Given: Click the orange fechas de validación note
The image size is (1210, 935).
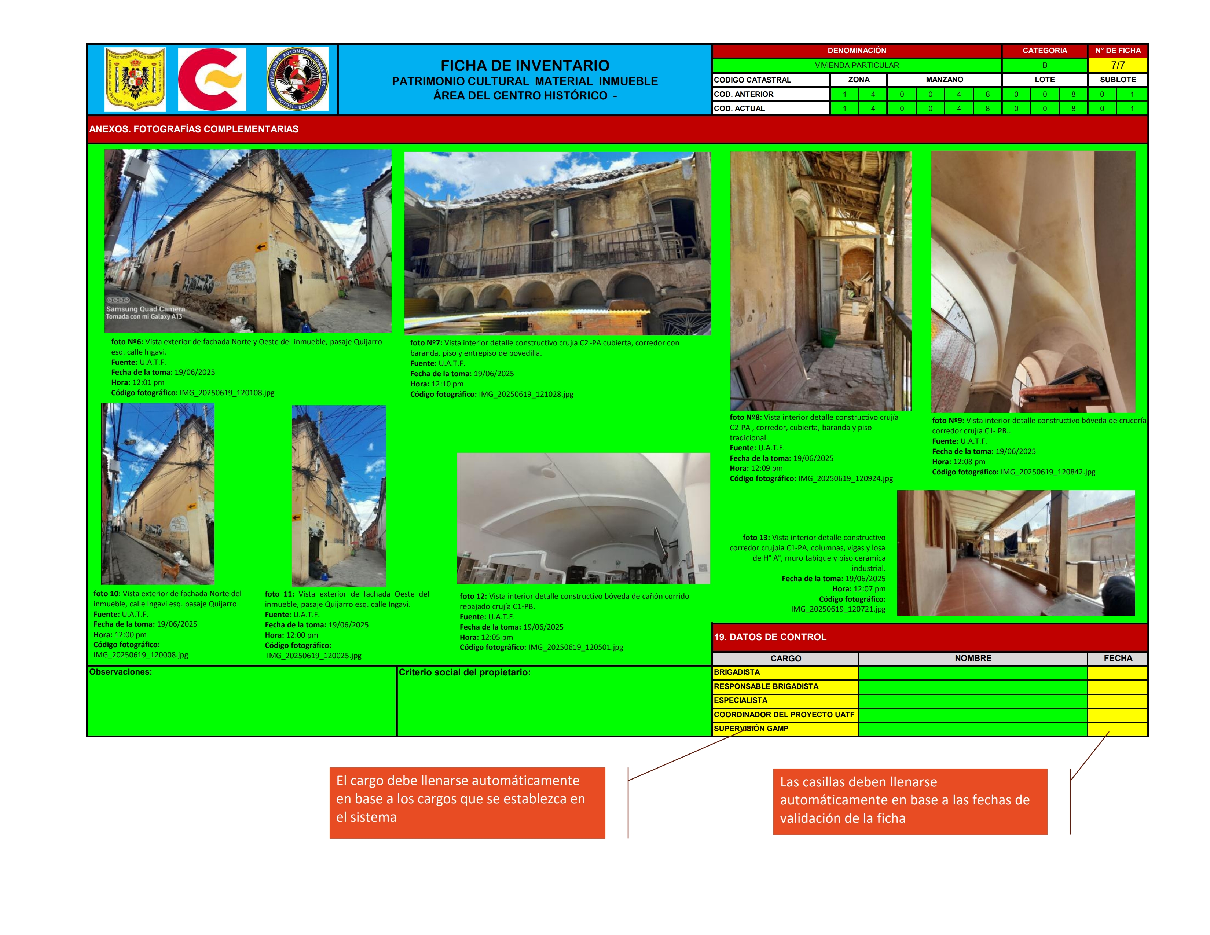Looking at the screenshot, I should point(910,801).
